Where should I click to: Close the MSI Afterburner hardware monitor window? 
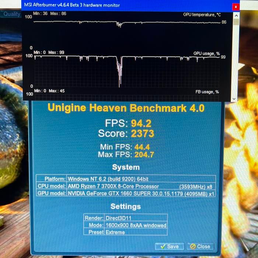(x=236, y=6)
